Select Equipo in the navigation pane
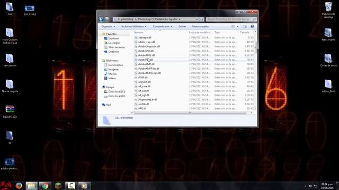This screenshot has width=339, height=190. pyautogui.click(x=108, y=87)
